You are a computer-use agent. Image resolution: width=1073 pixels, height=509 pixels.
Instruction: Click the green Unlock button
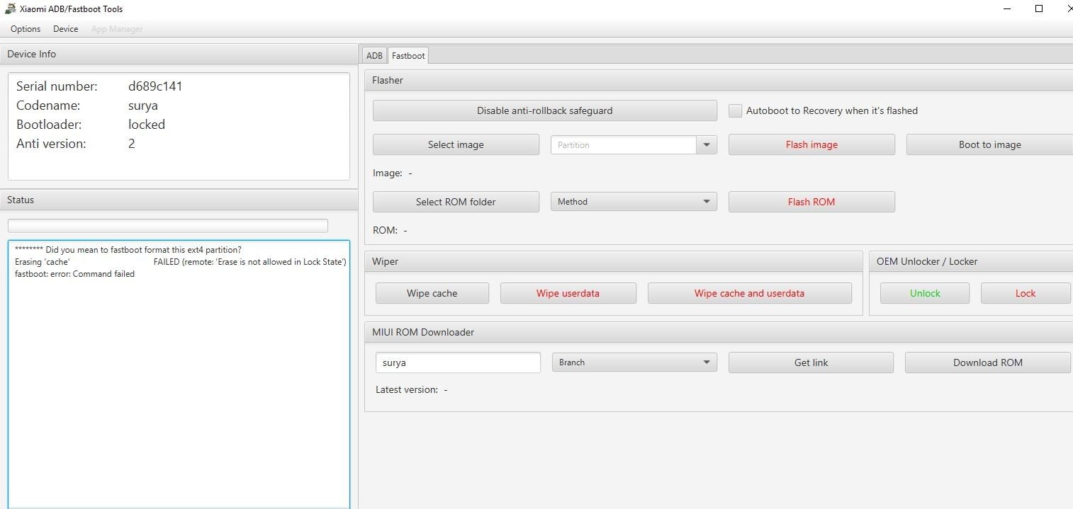pyautogui.click(x=925, y=293)
